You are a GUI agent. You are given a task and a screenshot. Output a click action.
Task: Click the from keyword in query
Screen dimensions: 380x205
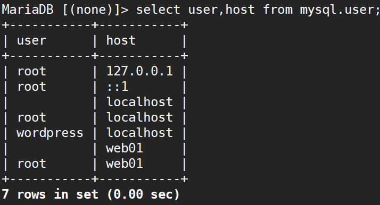[x=278, y=10]
